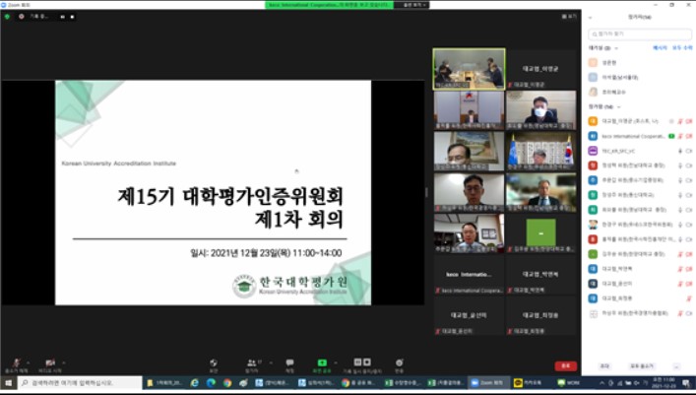Select the highlighted top participant video thumbnail
Viewport: 696px width, 395px height.
(x=469, y=70)
